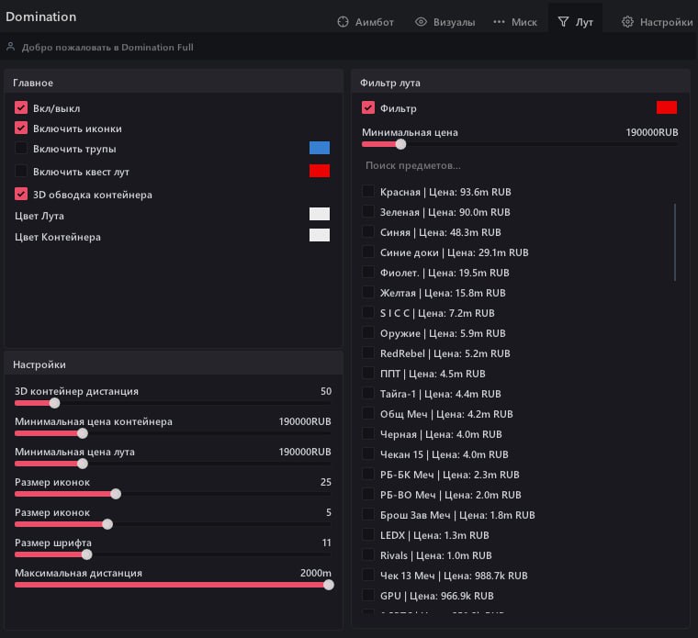Click the user icon beside welcome text

click(x=10, y=47)
